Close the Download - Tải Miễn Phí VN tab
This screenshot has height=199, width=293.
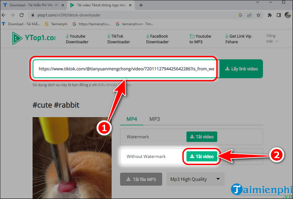pyautogui.click(x=63, y=5)
